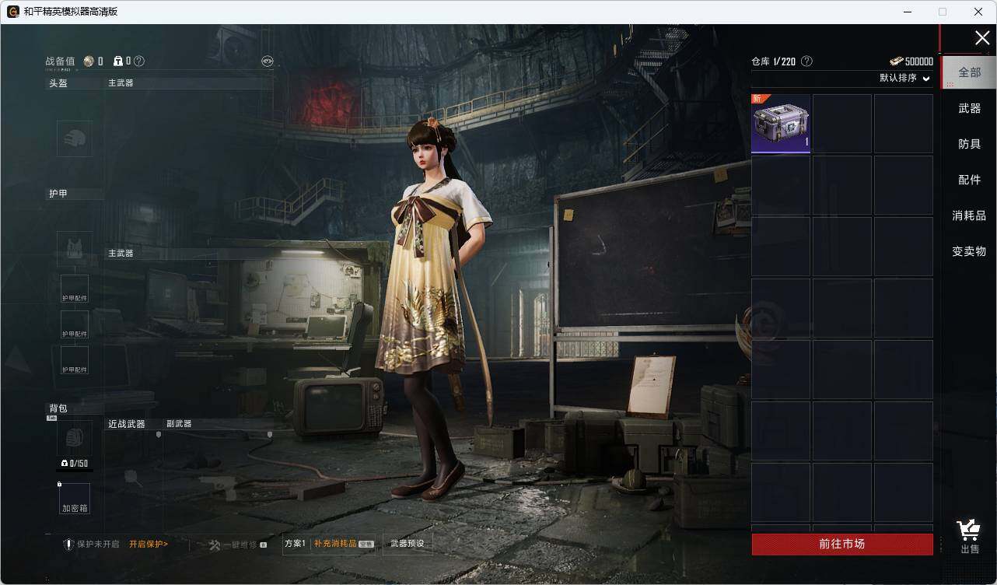Select the 全部 category tab
The width and height of the screenshot is (997, 585).
969,72
